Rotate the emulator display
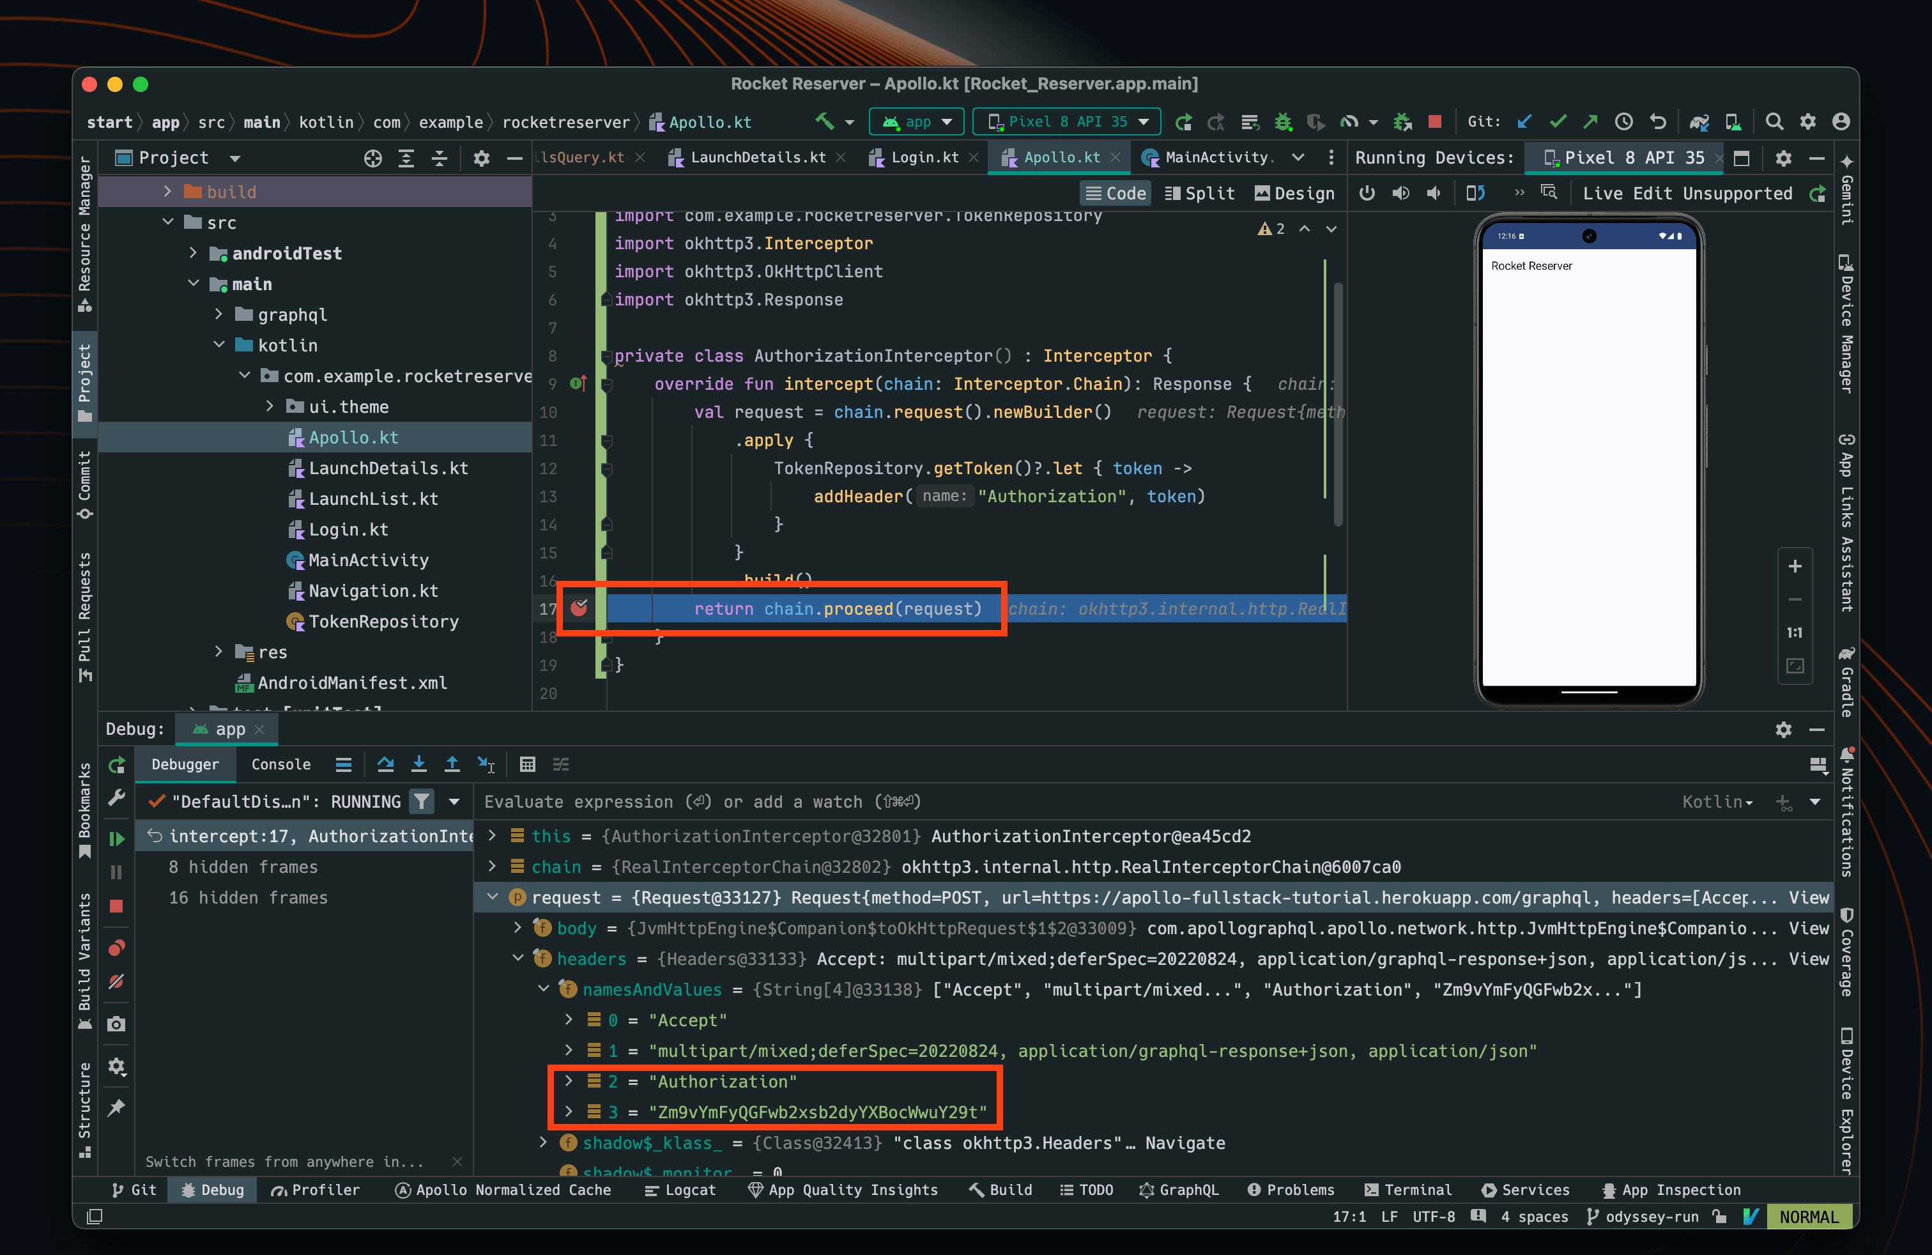The height and width of the screenshot is (1255, 1932). [x=1476, y=193]
